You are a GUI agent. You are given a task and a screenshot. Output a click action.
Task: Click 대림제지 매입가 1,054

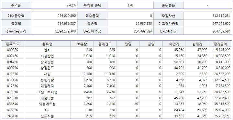pyautogui.click(x=180, y=86)
